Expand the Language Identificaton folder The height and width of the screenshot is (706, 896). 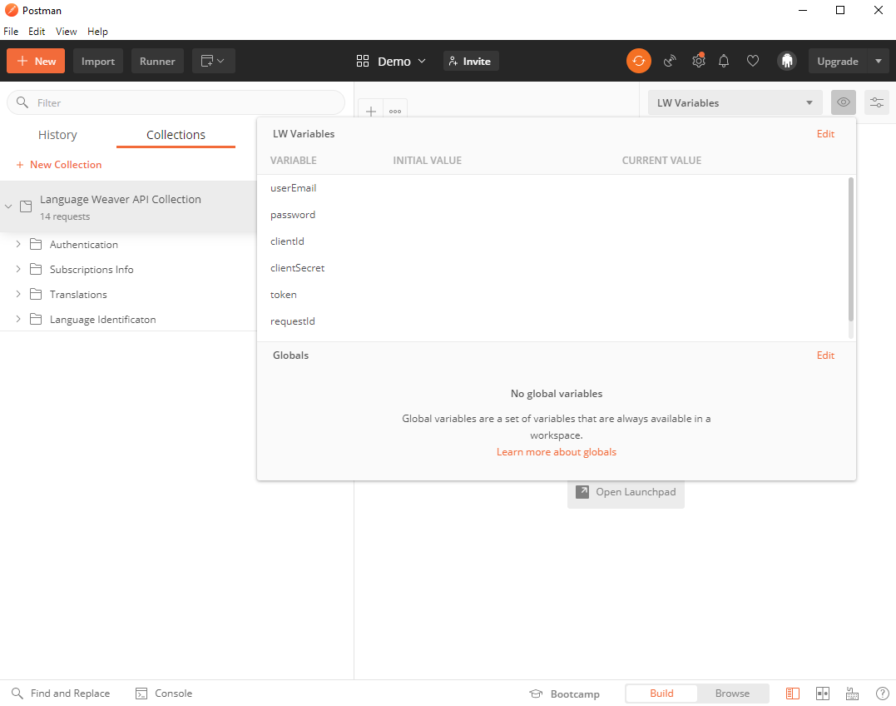[18, 320]
